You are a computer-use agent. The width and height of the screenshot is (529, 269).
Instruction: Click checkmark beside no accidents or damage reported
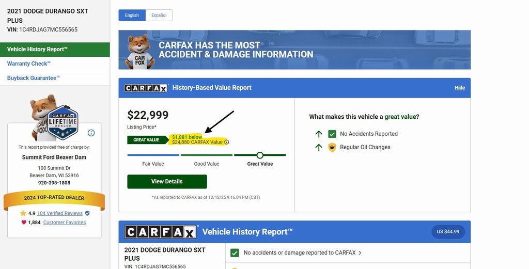[235, 253]
